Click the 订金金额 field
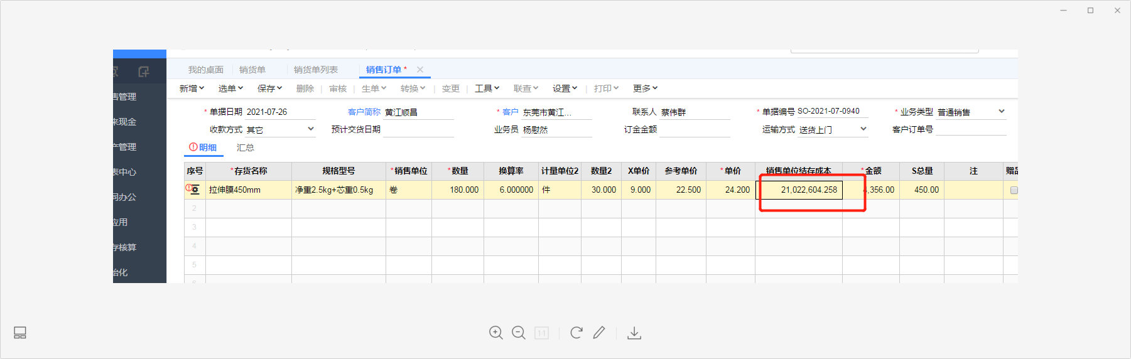This screenshot has height=359, width=1131. [695, 129]
